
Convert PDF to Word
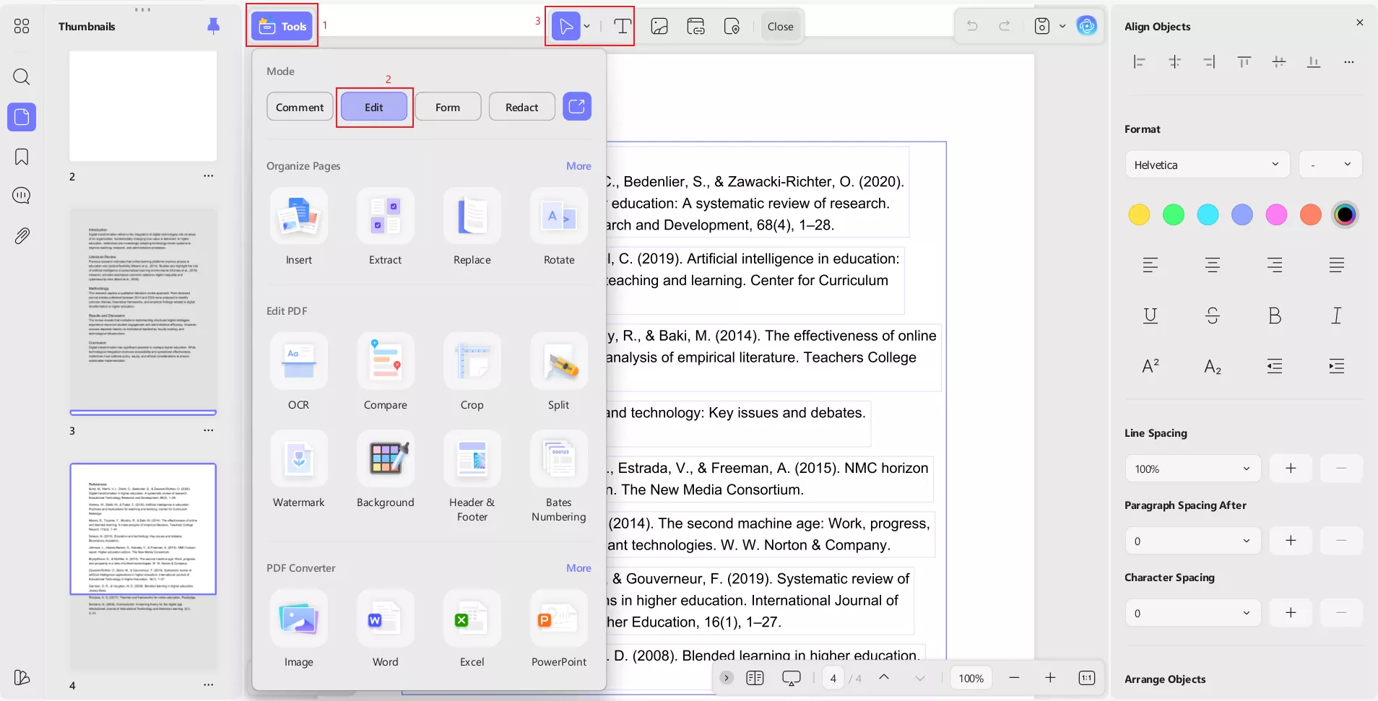[x=386, y=618]
